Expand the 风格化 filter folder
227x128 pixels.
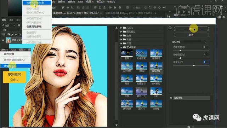coord(121,28)
